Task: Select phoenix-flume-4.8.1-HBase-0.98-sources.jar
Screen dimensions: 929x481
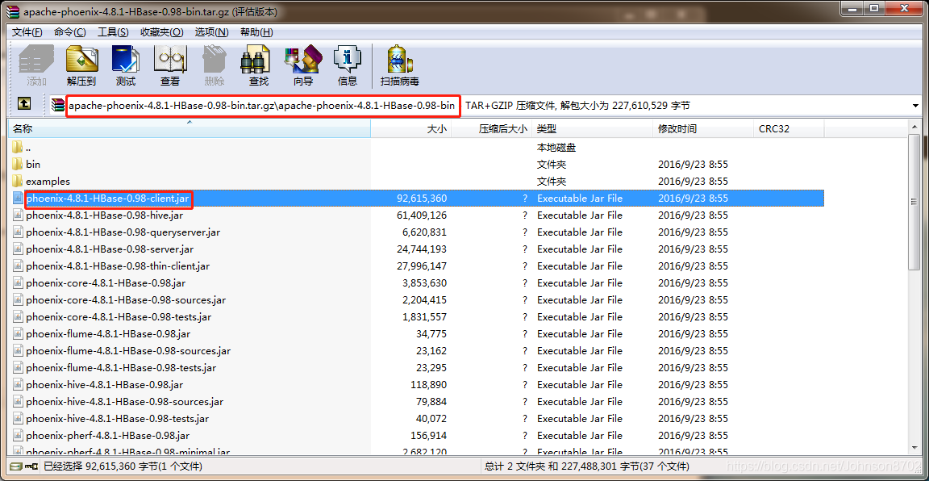Action: [x=128, y=350]
